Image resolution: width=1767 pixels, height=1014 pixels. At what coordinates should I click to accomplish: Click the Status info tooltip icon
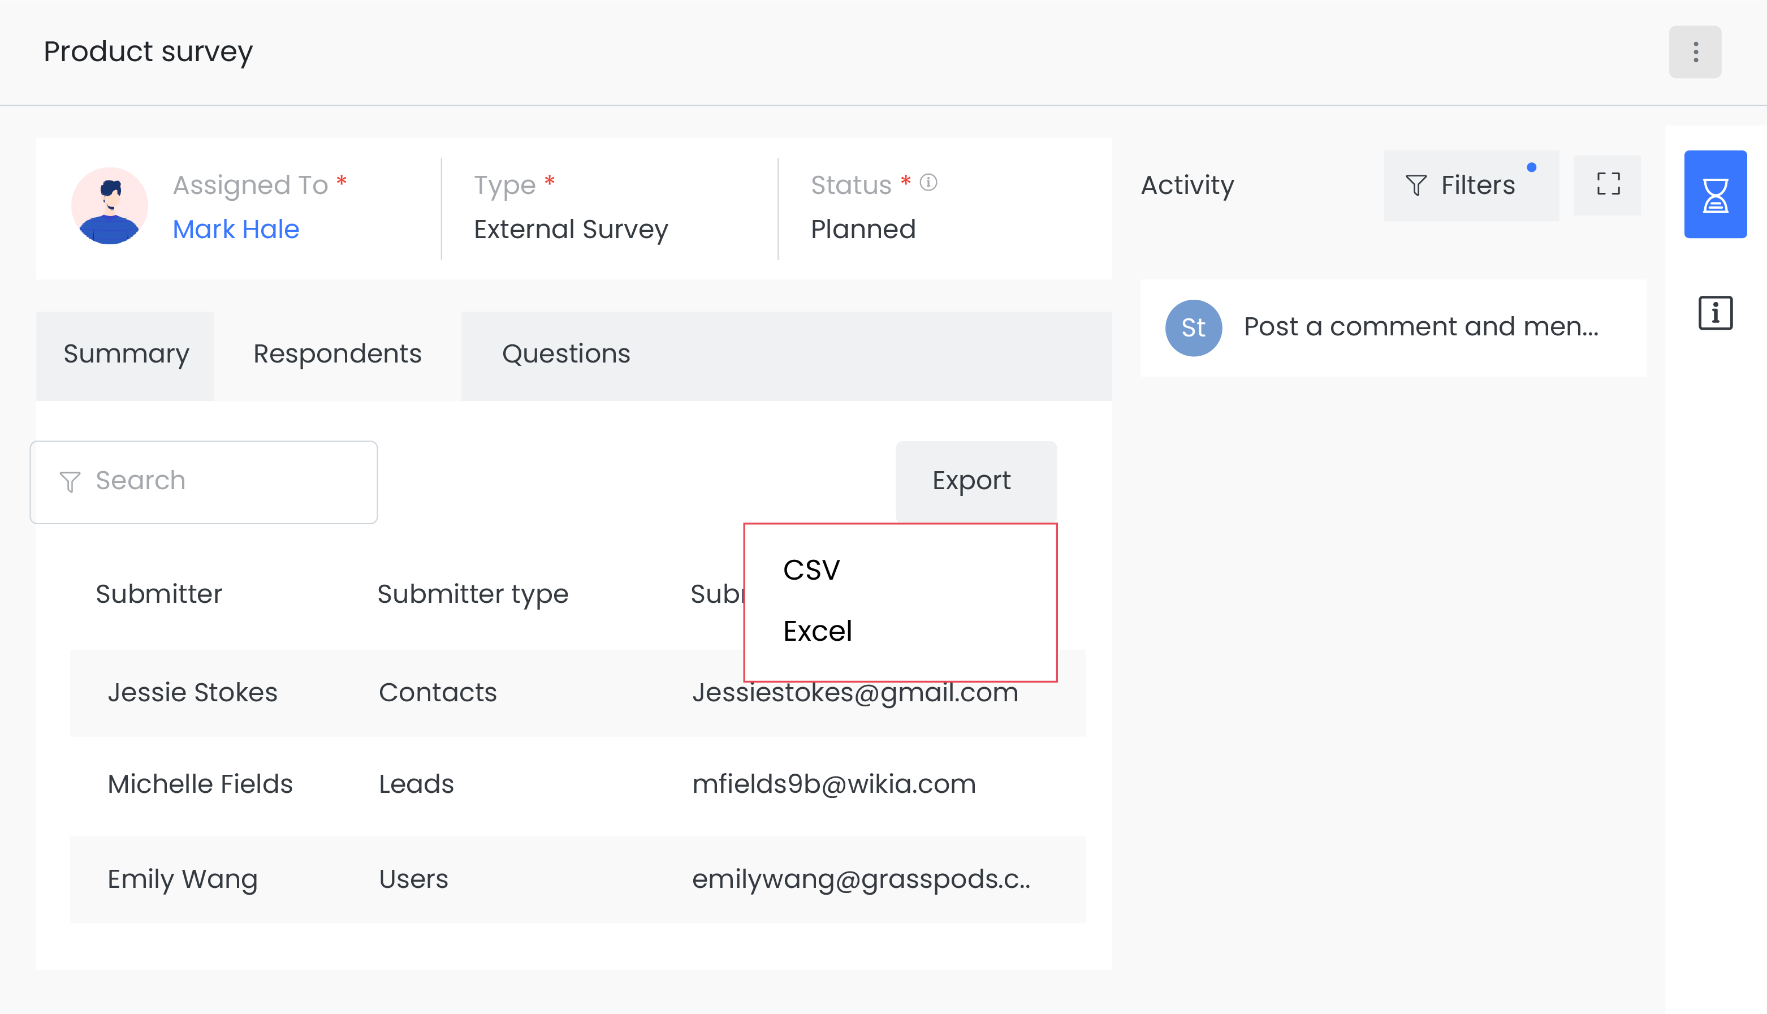point(928,183)
